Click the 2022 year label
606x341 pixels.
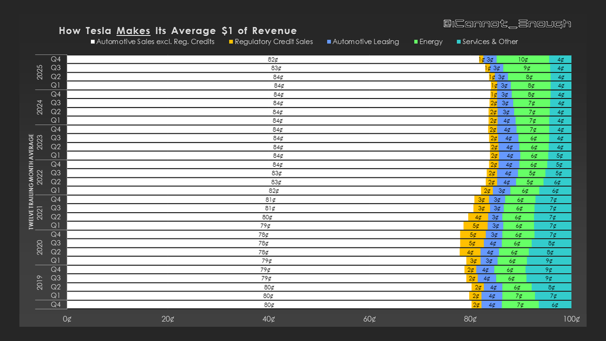click(x=40, y=177)
